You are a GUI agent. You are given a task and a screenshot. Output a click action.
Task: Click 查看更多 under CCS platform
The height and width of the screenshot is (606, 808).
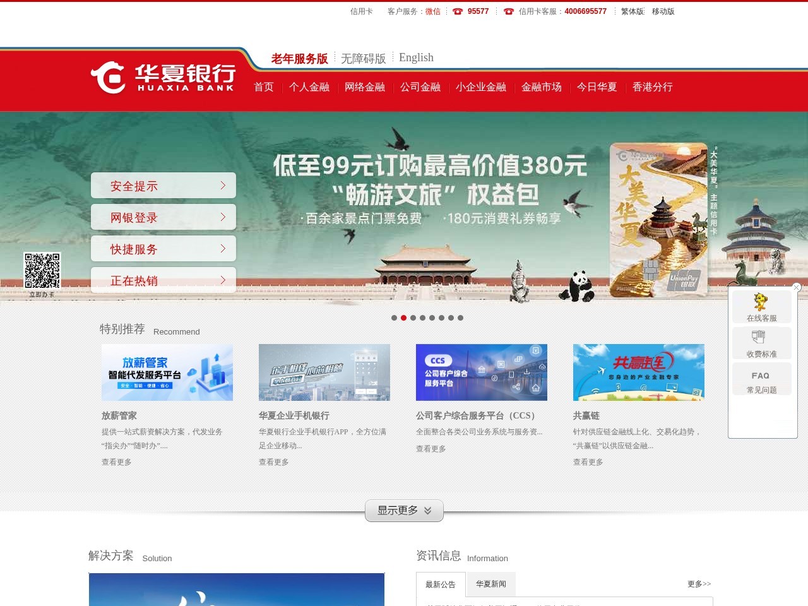(431, 449)
